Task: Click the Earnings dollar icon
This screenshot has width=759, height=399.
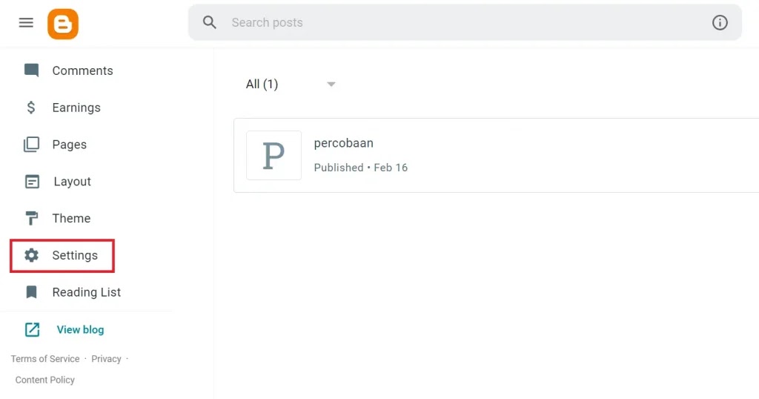Action: pyautogui.click(x=31, y=108)
